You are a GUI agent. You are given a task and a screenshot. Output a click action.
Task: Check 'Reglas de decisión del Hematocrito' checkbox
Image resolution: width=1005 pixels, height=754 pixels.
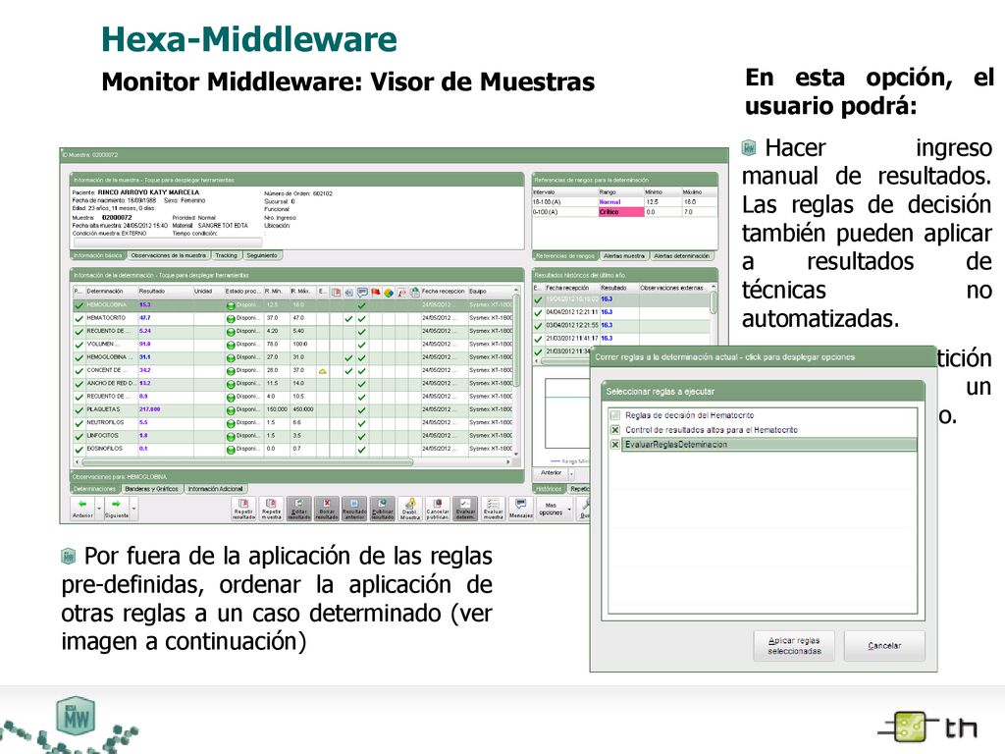point(615,415)
